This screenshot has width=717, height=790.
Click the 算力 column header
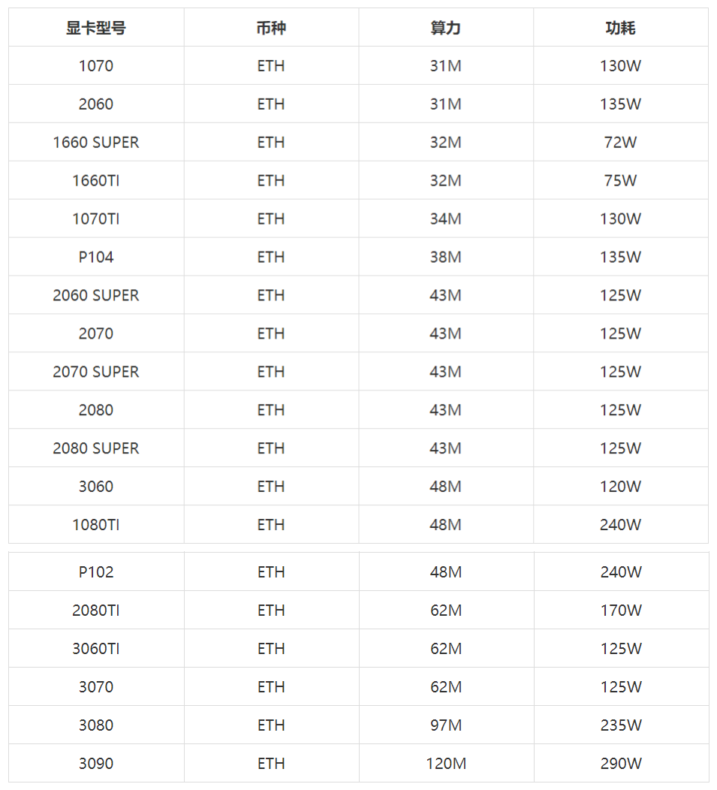click(x=446, y=28)
